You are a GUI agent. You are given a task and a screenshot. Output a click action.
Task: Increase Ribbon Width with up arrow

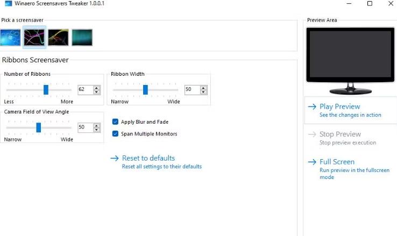(x=203, y=88)
